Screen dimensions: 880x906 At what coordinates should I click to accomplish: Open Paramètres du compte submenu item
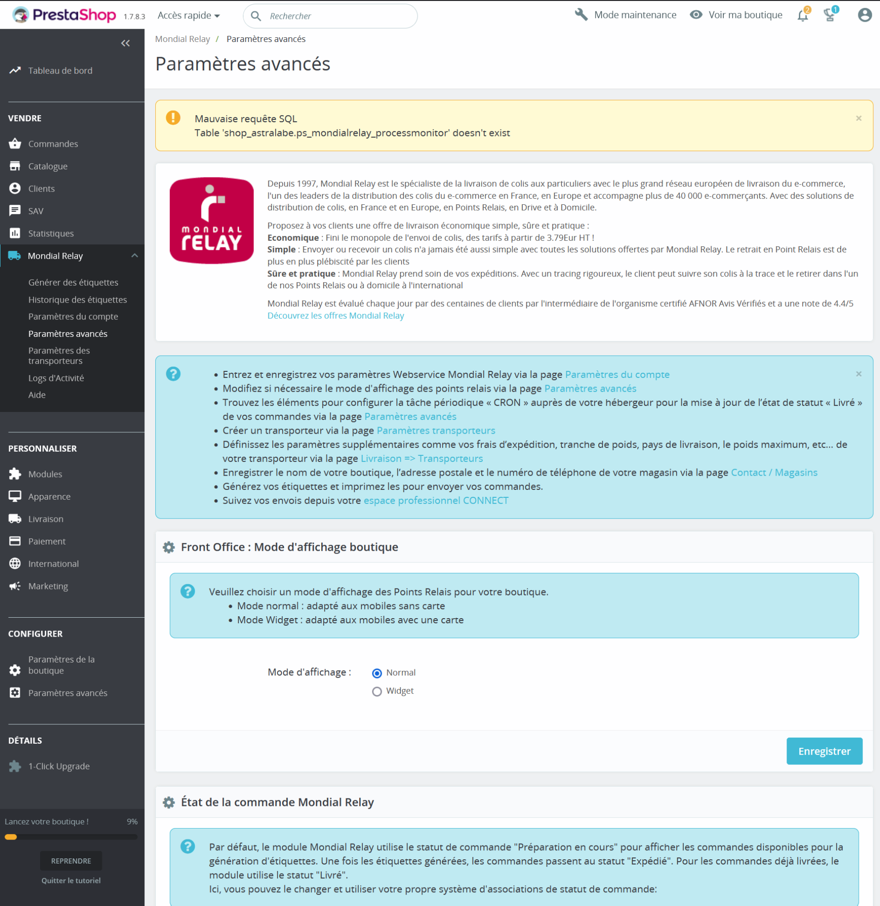(73, 317)
